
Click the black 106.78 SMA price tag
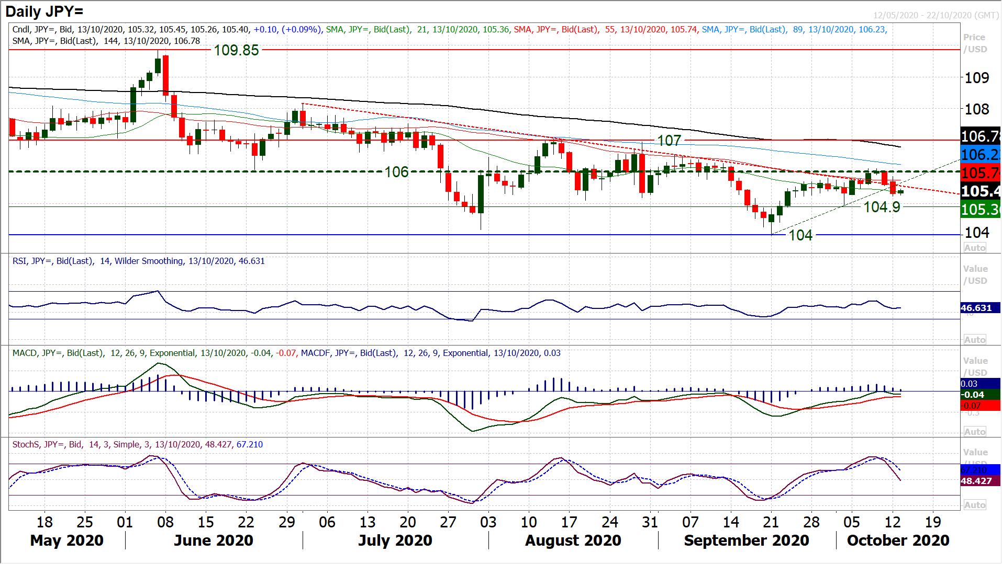(x=980, y=136)
